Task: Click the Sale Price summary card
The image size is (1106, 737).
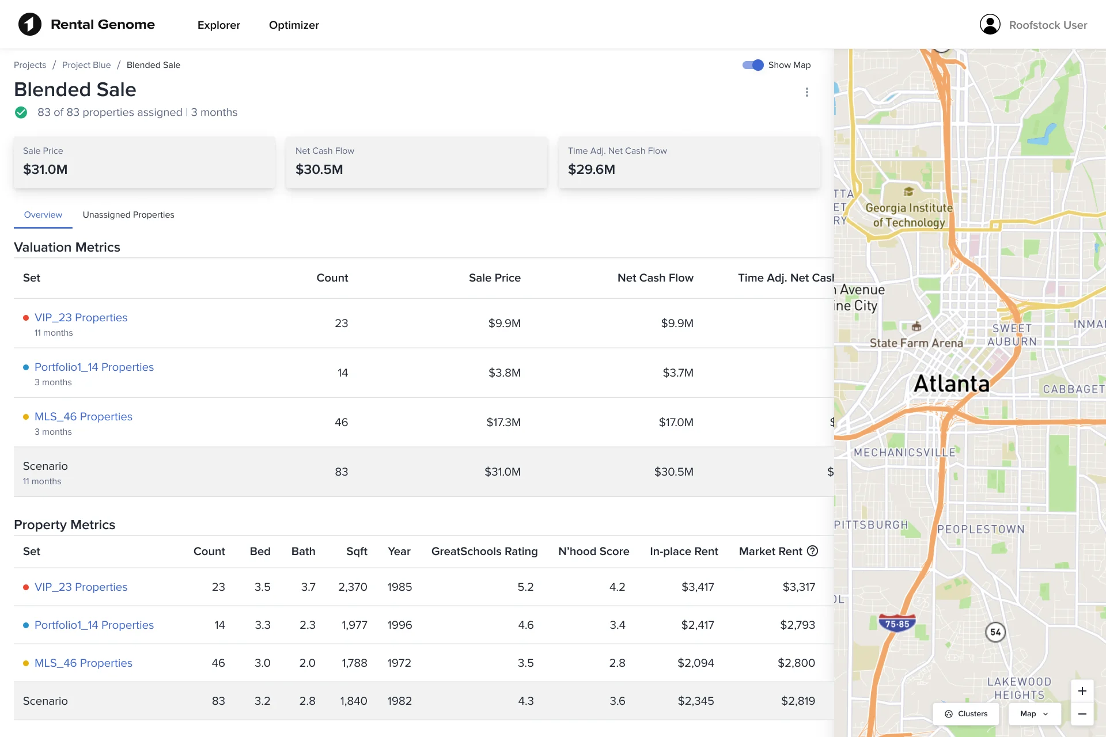Action: pyautogui.click(x=144, y=162)
